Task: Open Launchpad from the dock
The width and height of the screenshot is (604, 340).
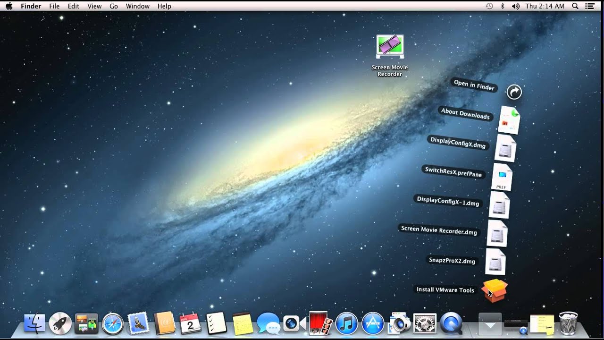Action: tap(60, 324)
